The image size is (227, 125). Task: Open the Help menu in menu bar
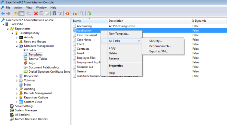[53, 8]
